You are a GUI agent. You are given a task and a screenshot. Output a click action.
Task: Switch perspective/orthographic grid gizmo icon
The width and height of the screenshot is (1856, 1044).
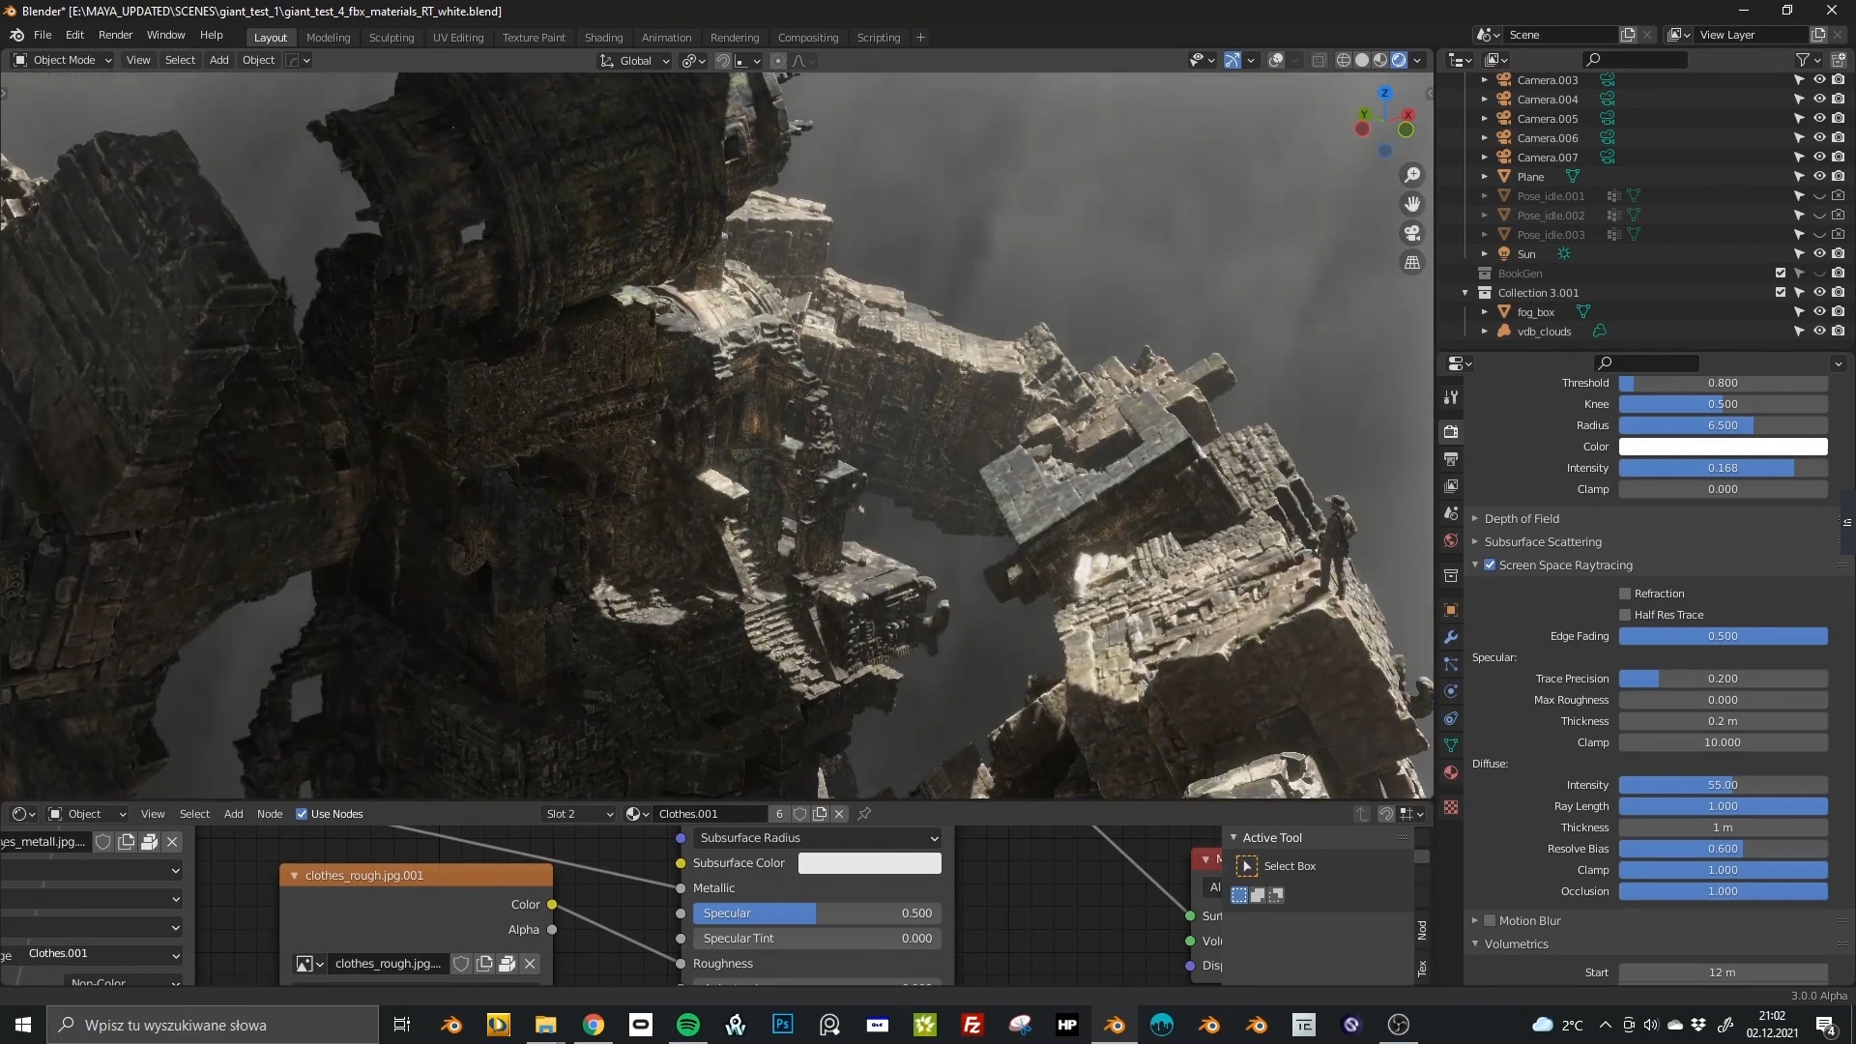[x=1412, y=263]
